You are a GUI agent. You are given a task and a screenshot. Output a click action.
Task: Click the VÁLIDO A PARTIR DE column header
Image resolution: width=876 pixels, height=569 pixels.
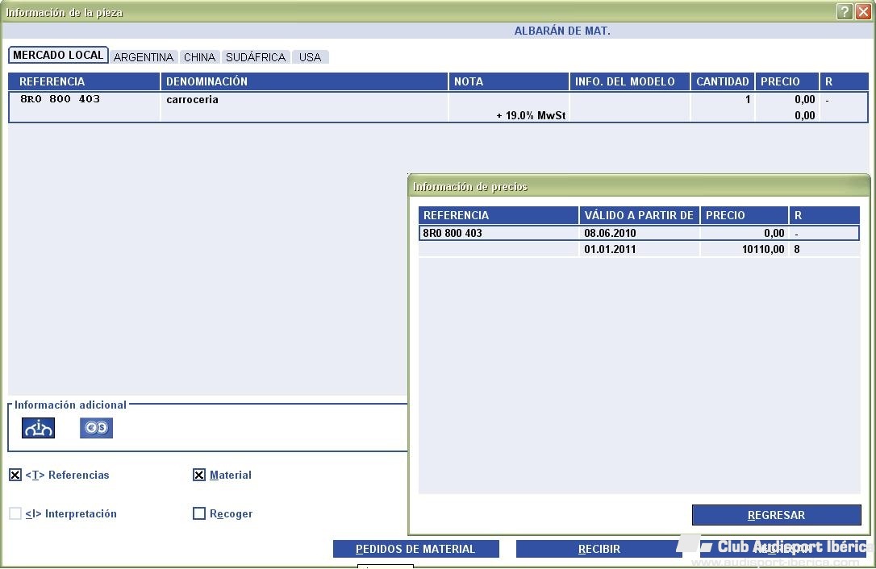(x=639, y=215)
